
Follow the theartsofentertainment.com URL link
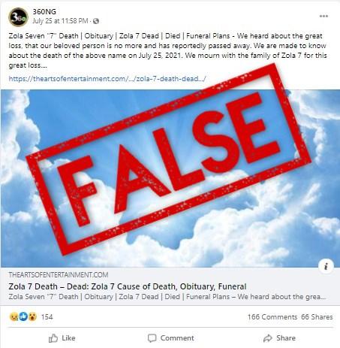point(107,79)
